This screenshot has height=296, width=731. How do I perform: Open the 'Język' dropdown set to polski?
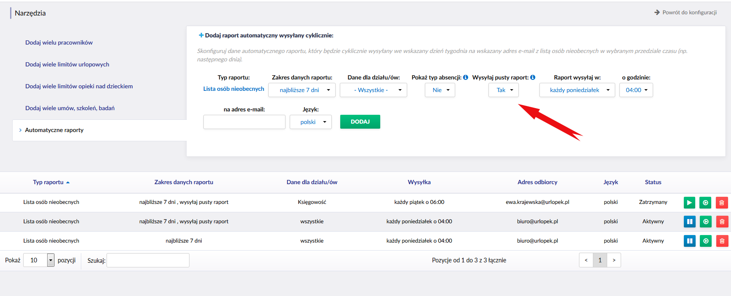click(x=311, y=122)
